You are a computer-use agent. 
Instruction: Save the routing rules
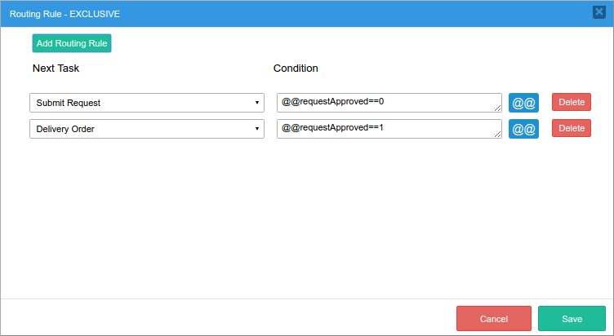click(x=572, y=319)
